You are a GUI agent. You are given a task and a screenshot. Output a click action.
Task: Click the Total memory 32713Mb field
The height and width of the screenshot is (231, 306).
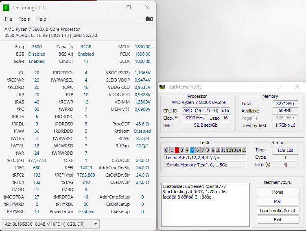point(285,104)
